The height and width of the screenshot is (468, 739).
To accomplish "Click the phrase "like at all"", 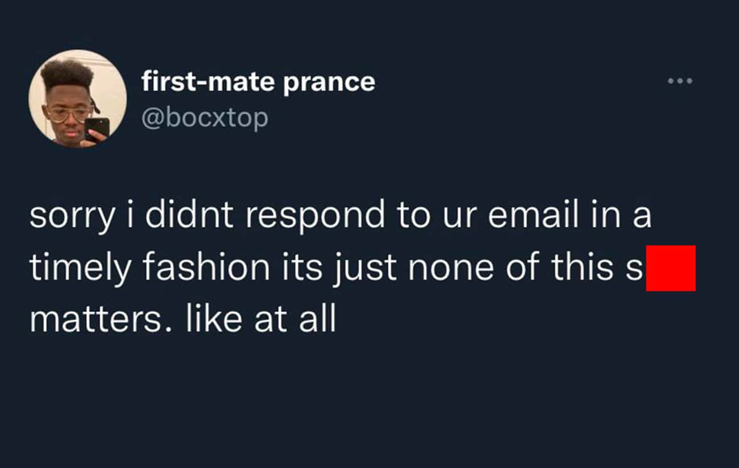I will pos(260,319).
